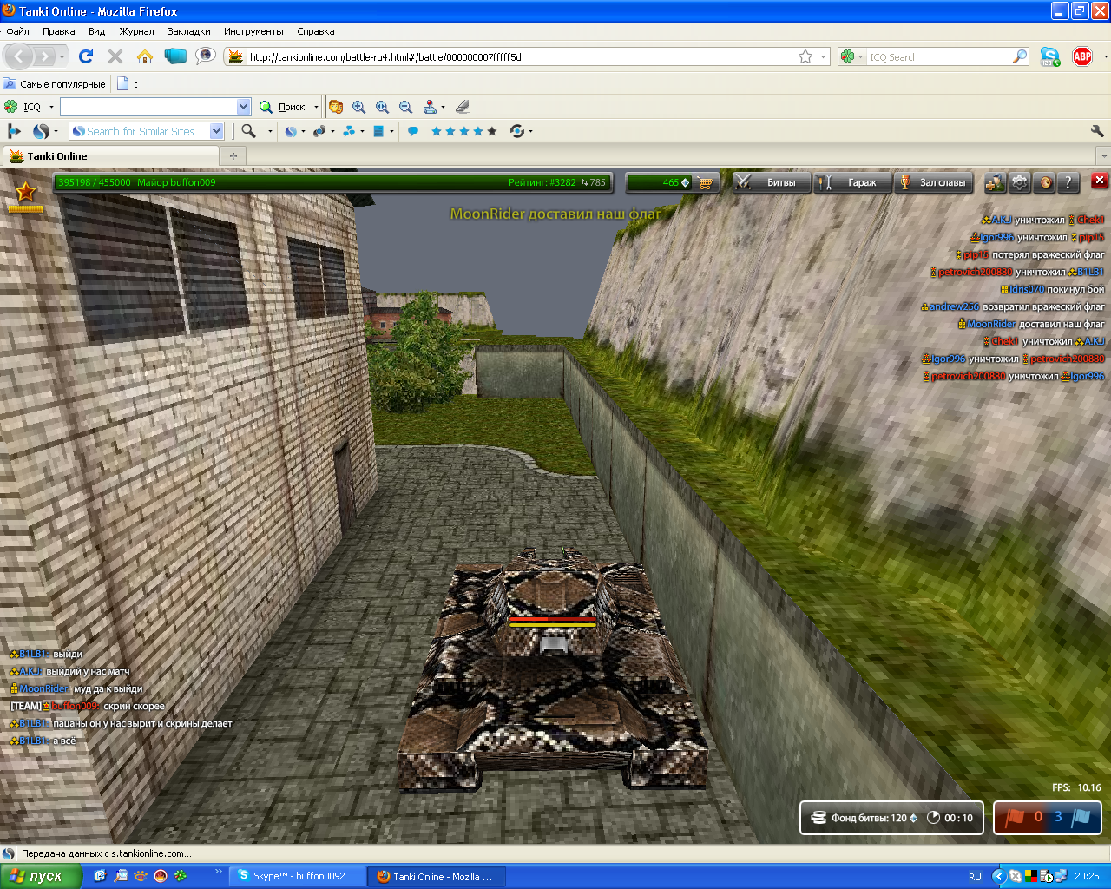Screen dimensions: 1111x889
Task: Open the Закладки menu
Action: (188, 31)
